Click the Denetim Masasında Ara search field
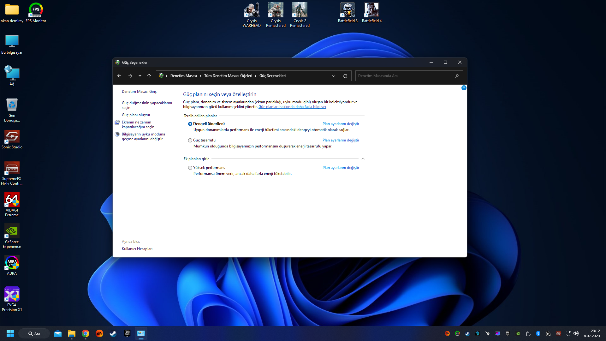Viewport: 606px width, 341px height. [x=404, y=76]
